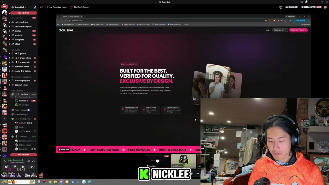The width and height of the screenshot is (329, 185).
Task: Disconnect from voice call
Action: (33, 161)
